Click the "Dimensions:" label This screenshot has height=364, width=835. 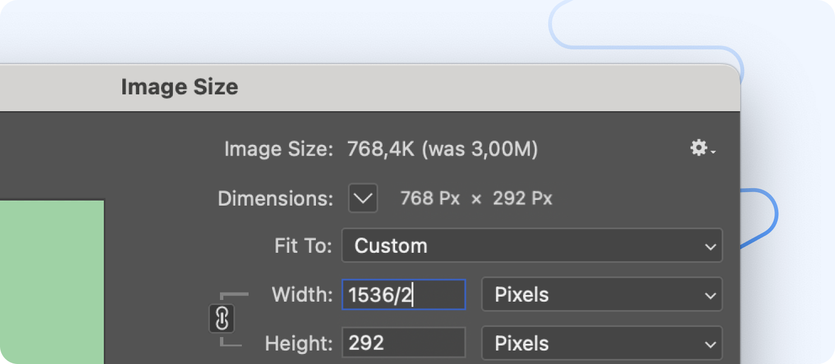(x=275, y=198)
